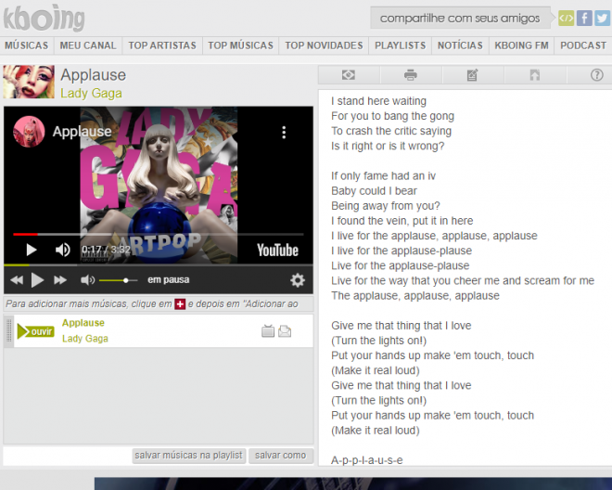Skip to previous track in Kboing player
This screenshot has height=490, width=612.
[17, 279]
